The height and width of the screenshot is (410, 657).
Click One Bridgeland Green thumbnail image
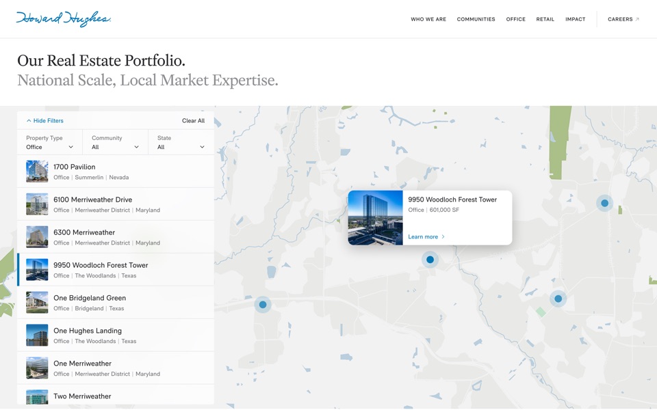(x=37, y=303)
